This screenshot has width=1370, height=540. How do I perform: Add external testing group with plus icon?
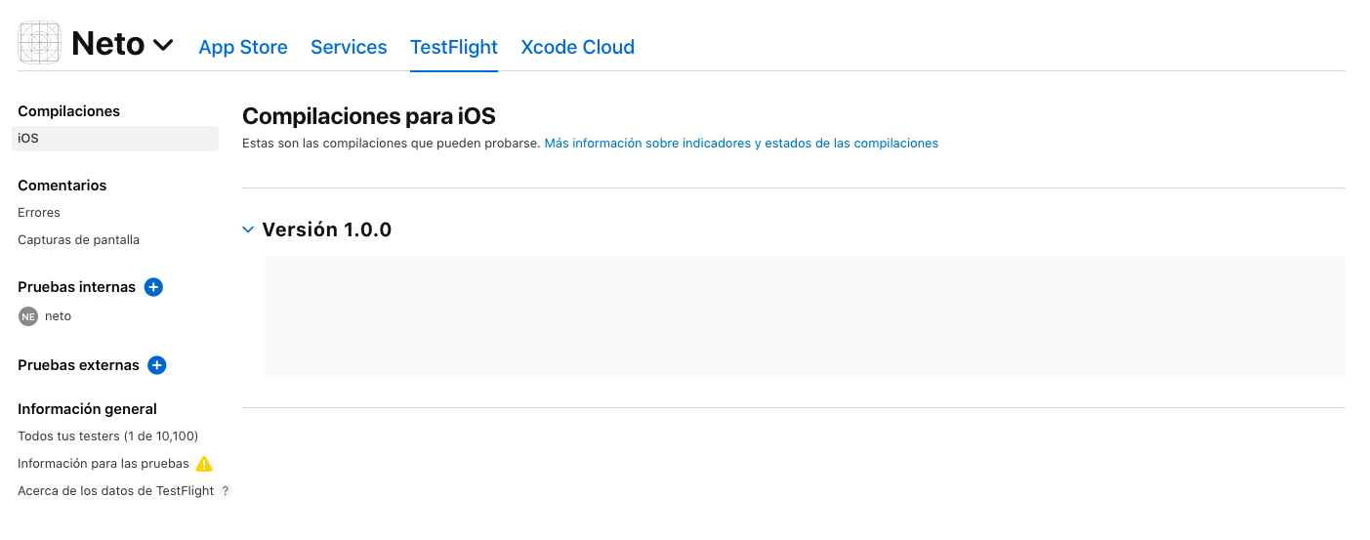pyautogui.click(x=157, y=365)
